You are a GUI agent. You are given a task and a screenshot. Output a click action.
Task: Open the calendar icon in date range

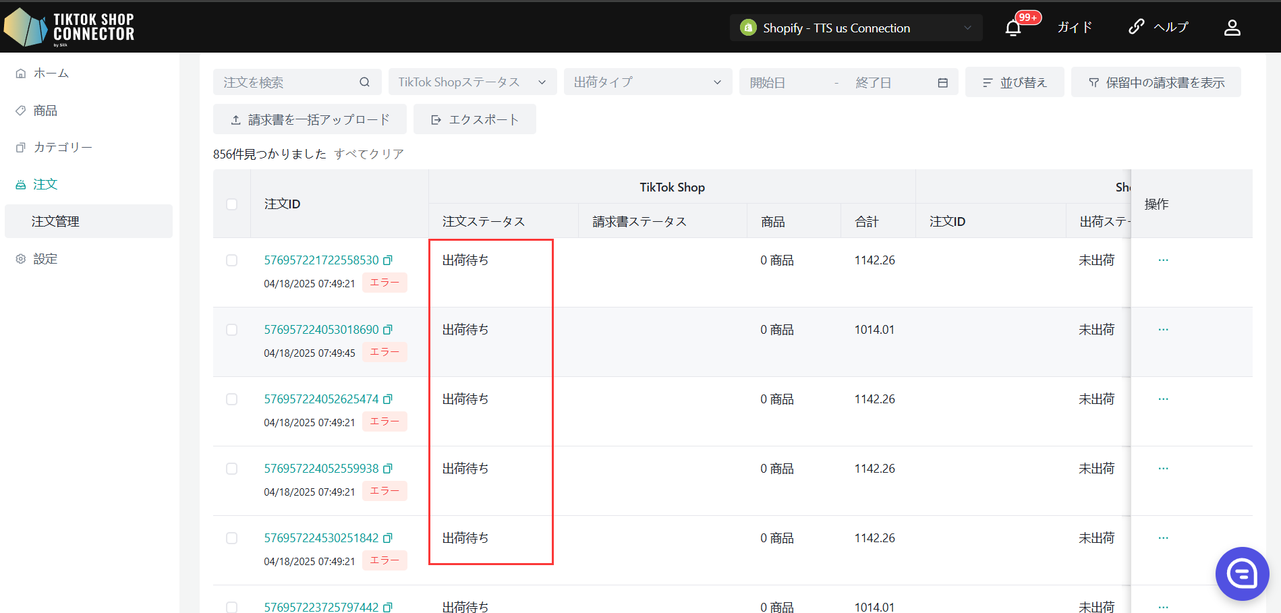pyautogui.click(x=942, y=82)
